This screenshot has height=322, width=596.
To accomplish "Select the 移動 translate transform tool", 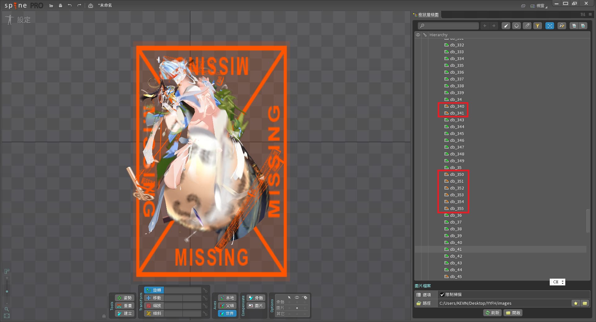I will 154,298.
